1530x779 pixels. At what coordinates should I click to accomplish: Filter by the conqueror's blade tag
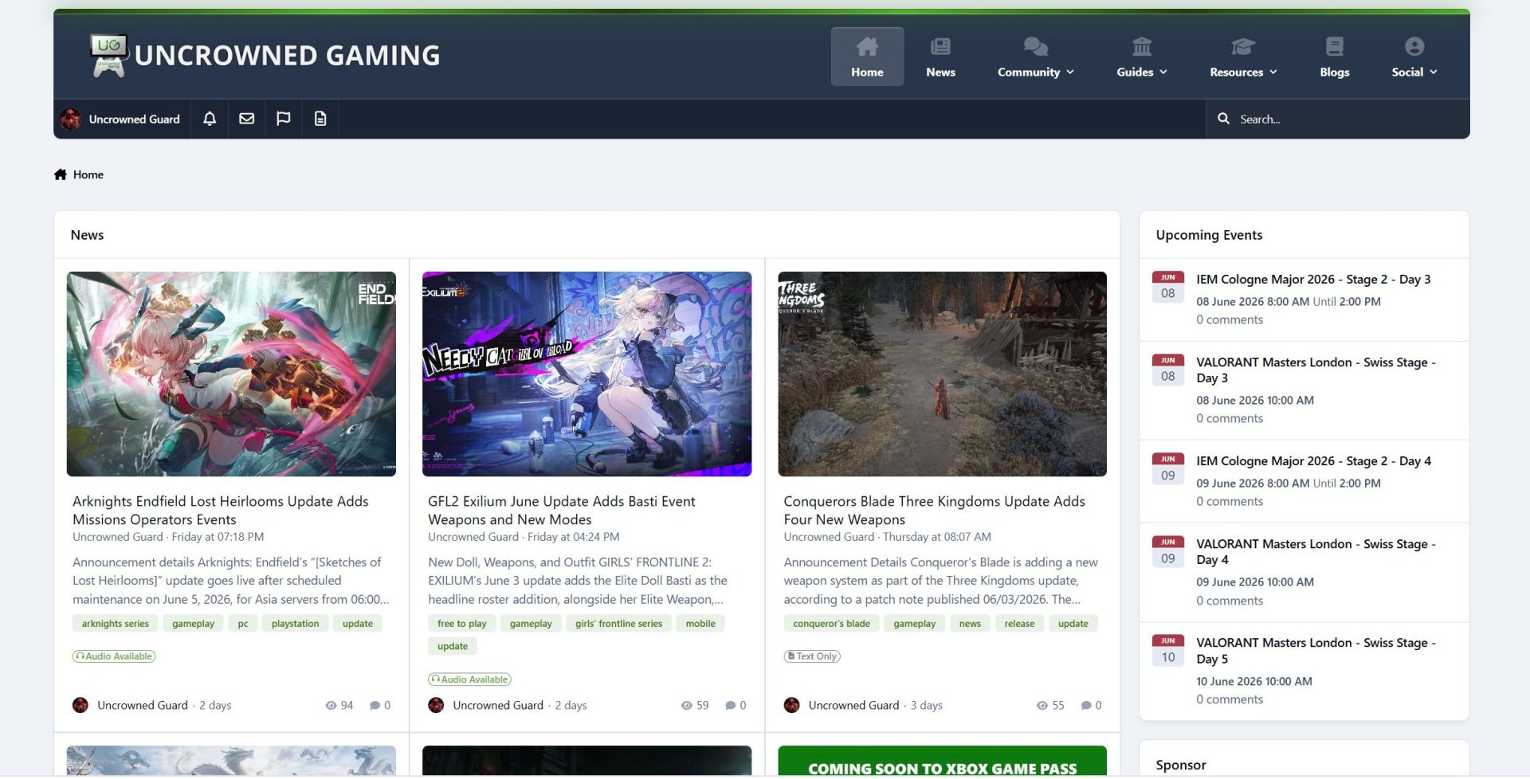[x=831, y=624]
